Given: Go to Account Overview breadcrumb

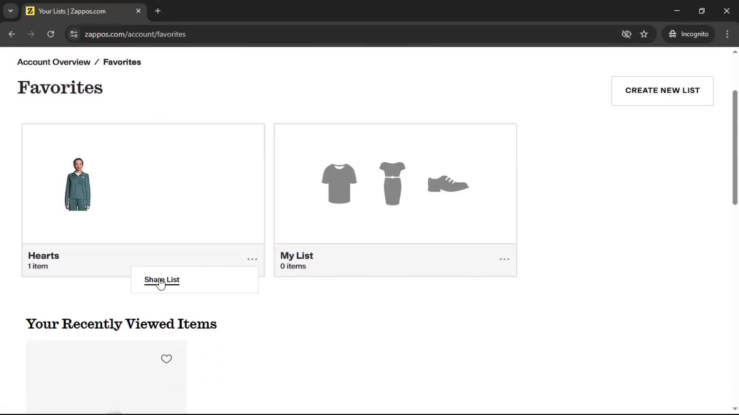Looking at the screenshot, I should [x=54, y=62].
